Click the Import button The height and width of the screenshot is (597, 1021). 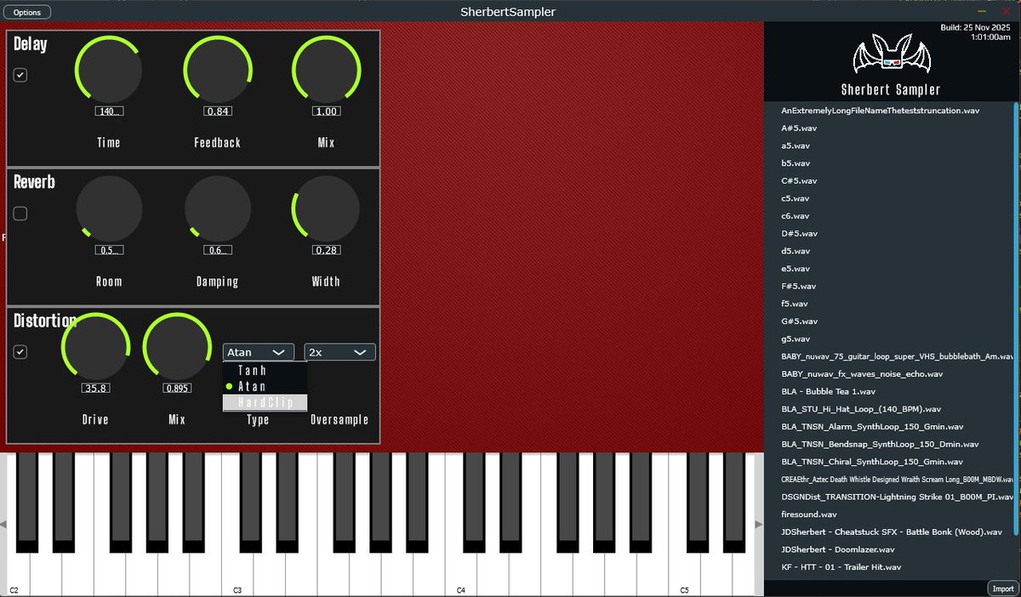pyautogui.click(x=1002, y=588)
